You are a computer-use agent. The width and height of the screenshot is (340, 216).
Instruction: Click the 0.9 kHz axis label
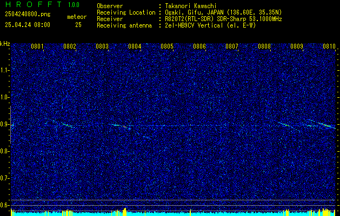4,124
